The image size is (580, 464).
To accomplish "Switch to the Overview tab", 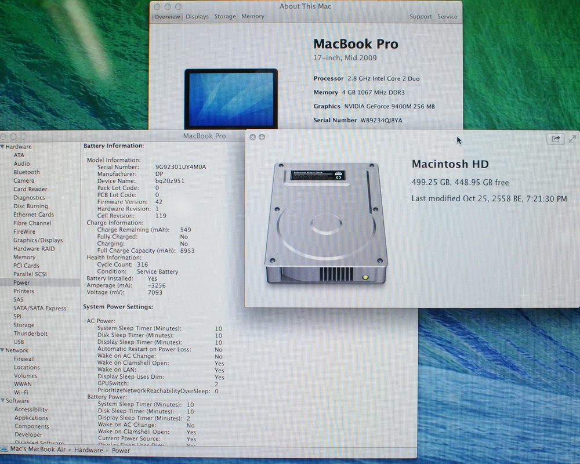I will [x=167, y=17].
